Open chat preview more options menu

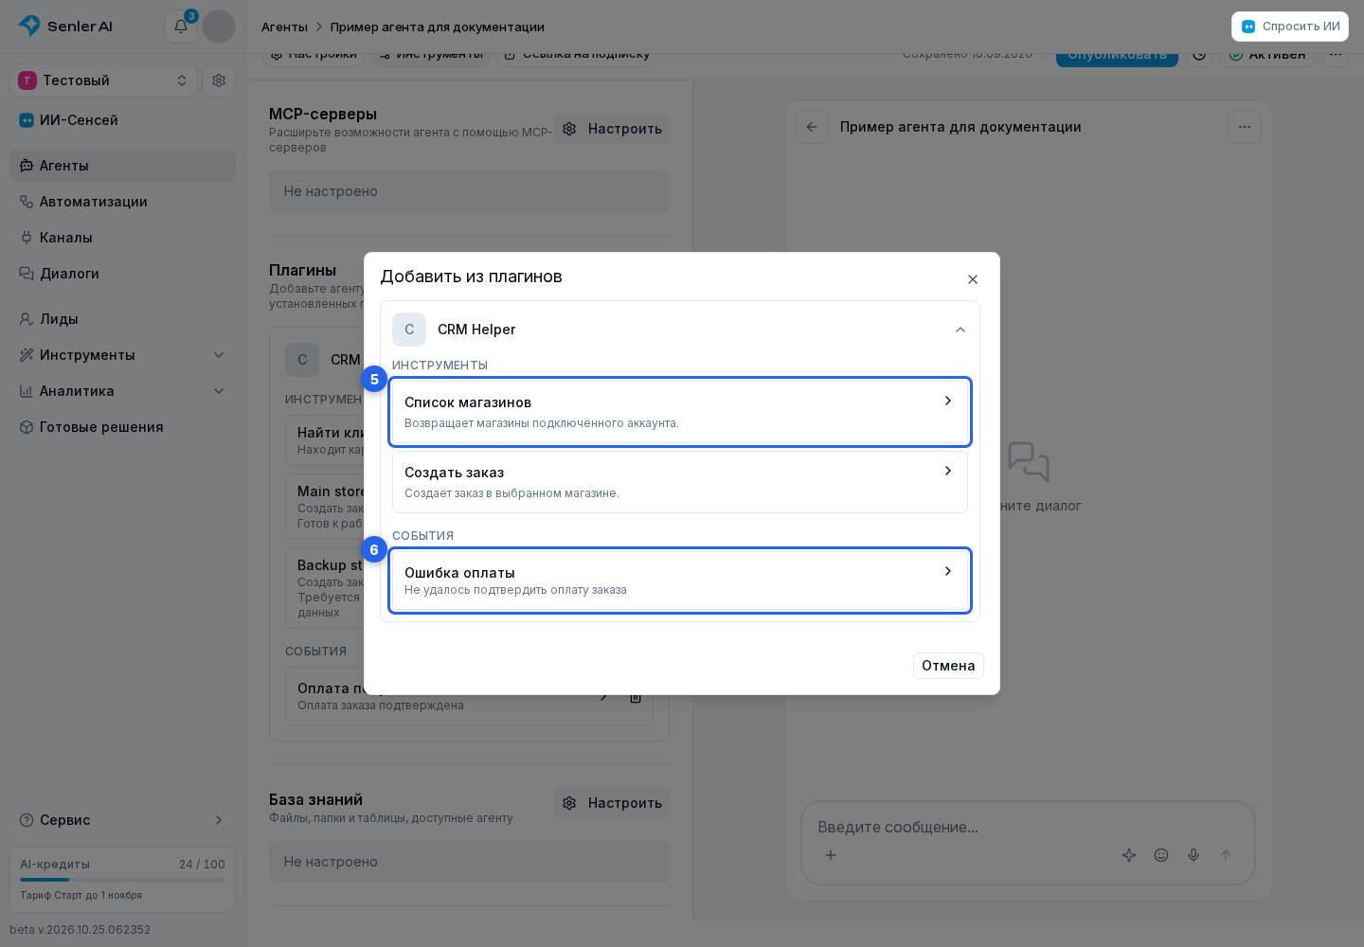pyautogui.click(x=1245, y=127)
